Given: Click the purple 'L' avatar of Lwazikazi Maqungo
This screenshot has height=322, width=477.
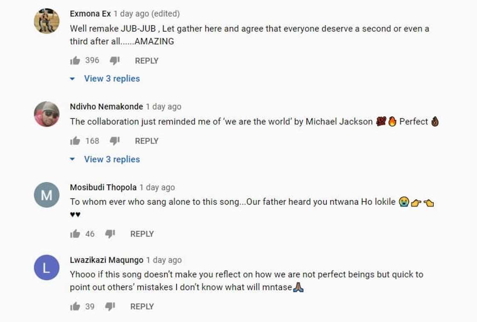Looking at the screenshot, I should click(46, 267).
